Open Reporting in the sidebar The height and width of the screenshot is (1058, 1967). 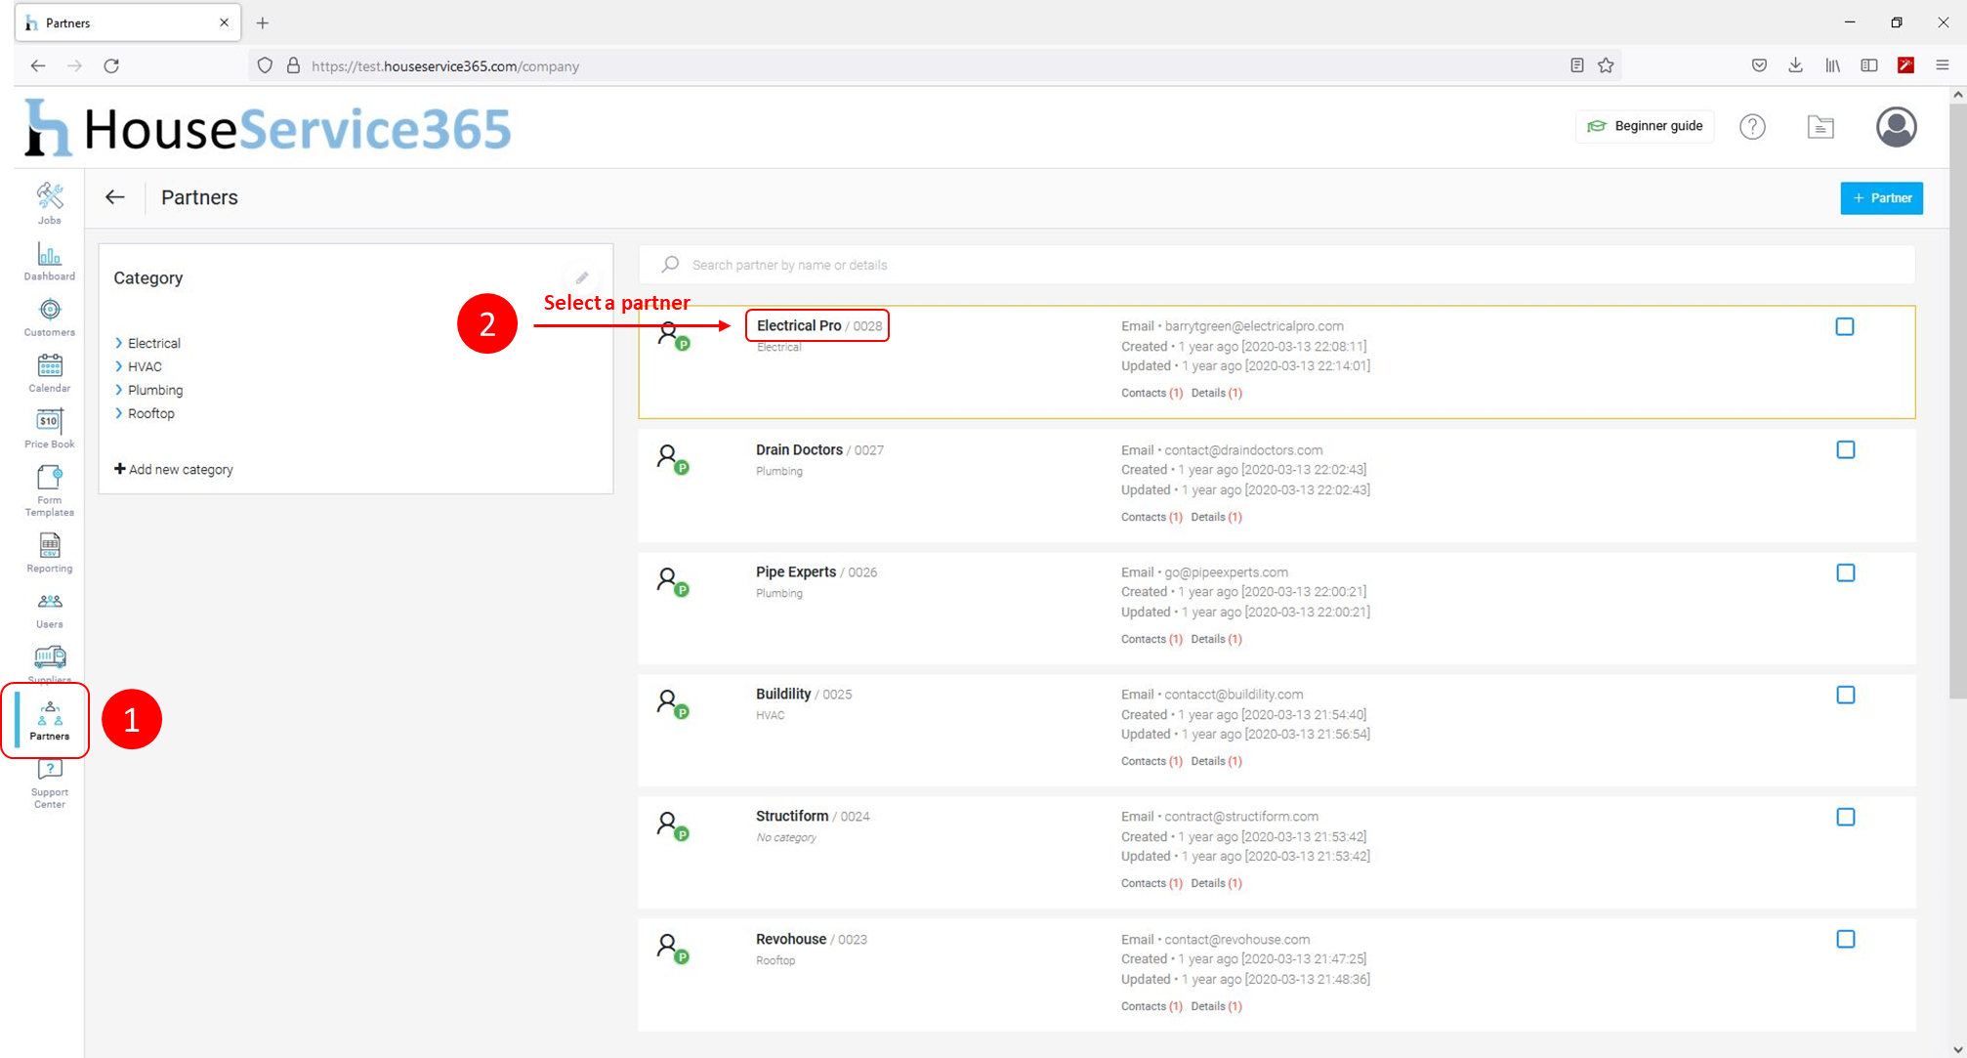49,553
